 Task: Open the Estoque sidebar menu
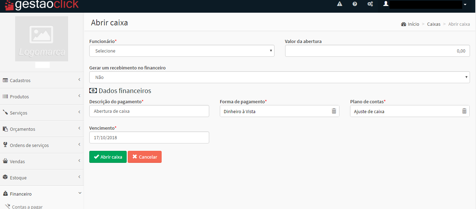(42, 178)
